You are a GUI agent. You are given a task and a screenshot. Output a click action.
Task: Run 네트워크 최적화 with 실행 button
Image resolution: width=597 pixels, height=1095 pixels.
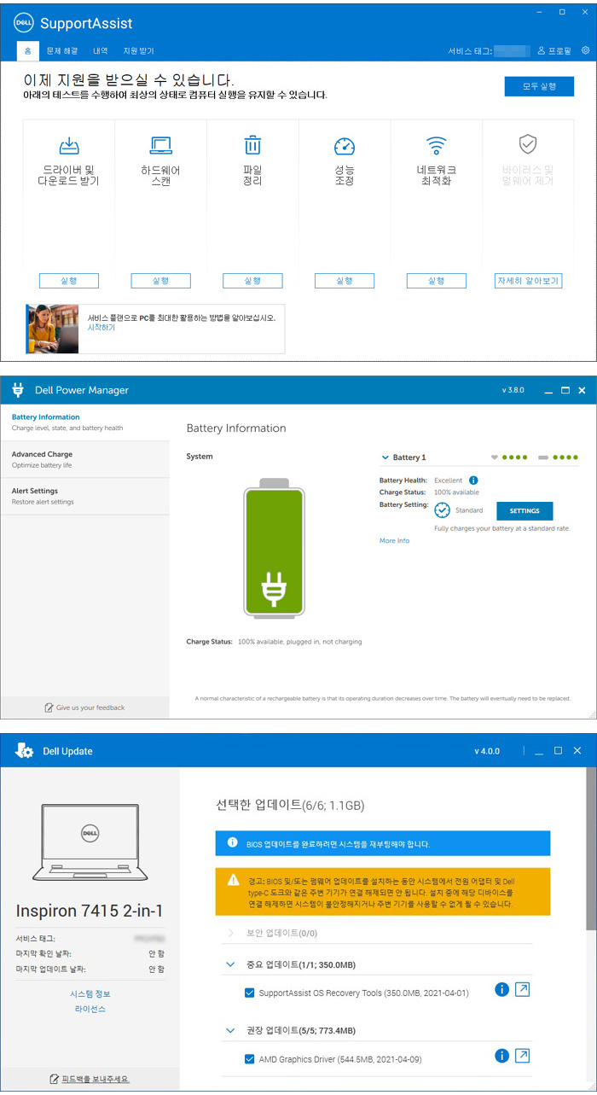436,281
